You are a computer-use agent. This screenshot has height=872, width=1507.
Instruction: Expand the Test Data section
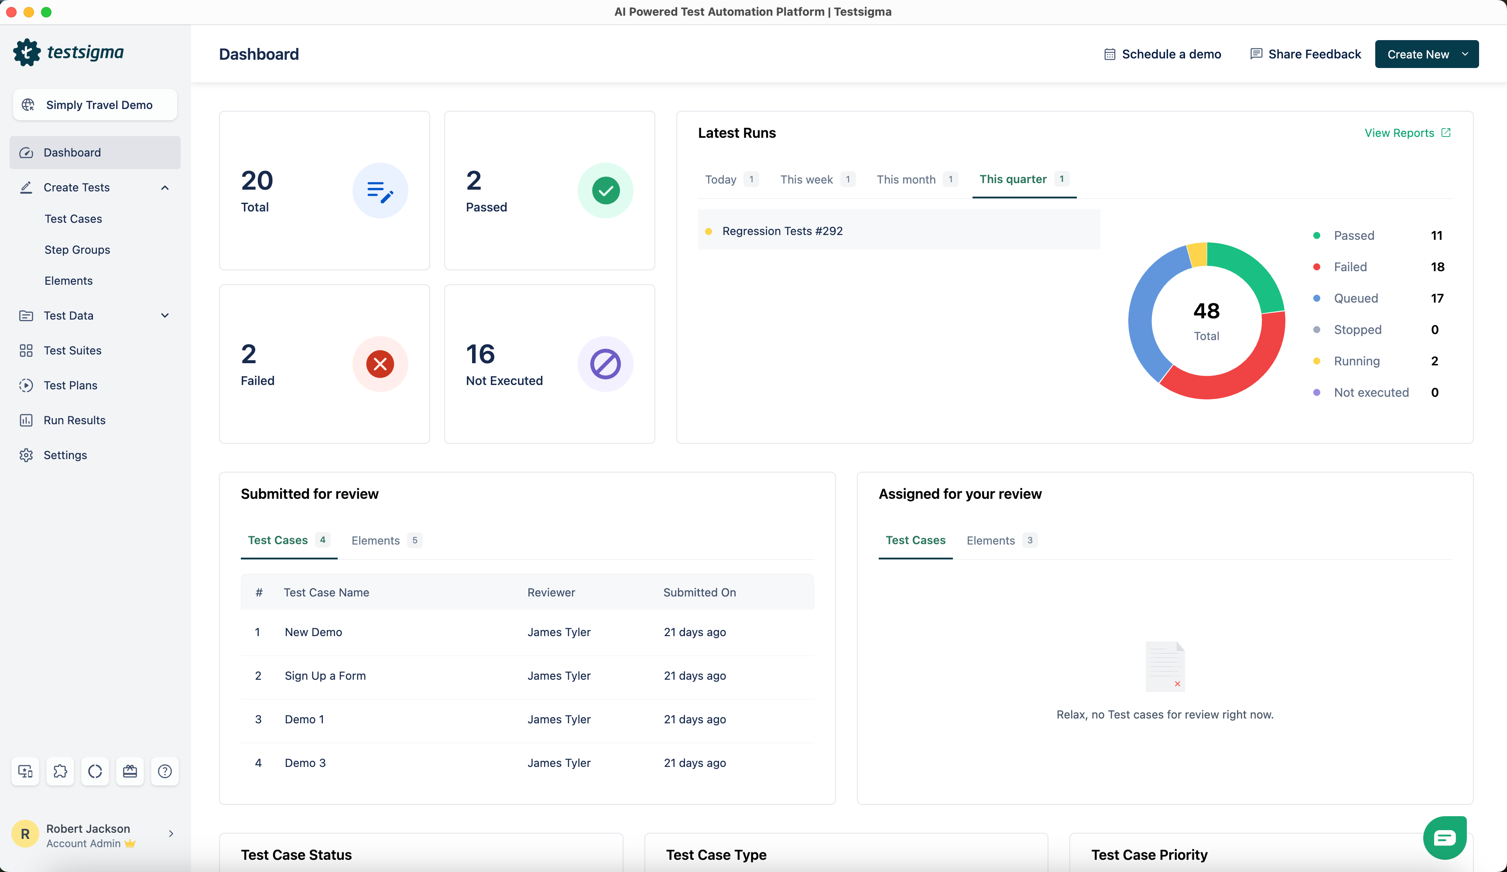pos(164,316)
